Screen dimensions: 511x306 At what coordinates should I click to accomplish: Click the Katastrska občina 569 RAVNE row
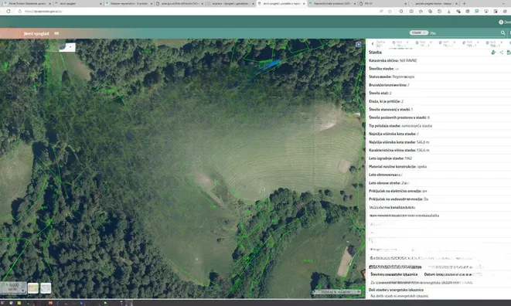(x=438, y=60)
